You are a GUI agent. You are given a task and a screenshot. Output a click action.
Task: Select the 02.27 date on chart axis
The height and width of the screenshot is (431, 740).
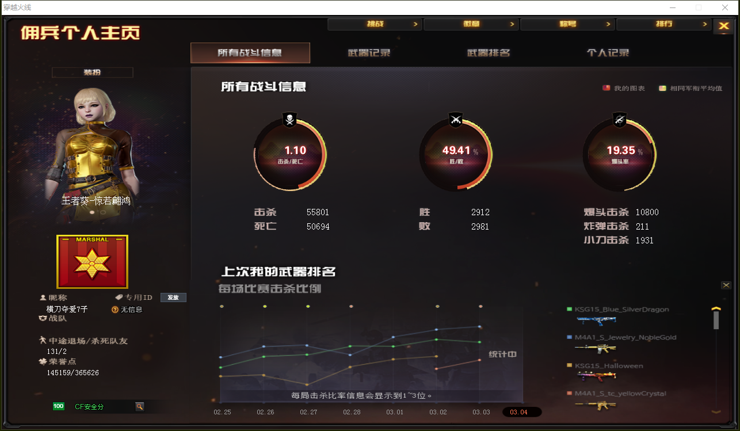308,412
